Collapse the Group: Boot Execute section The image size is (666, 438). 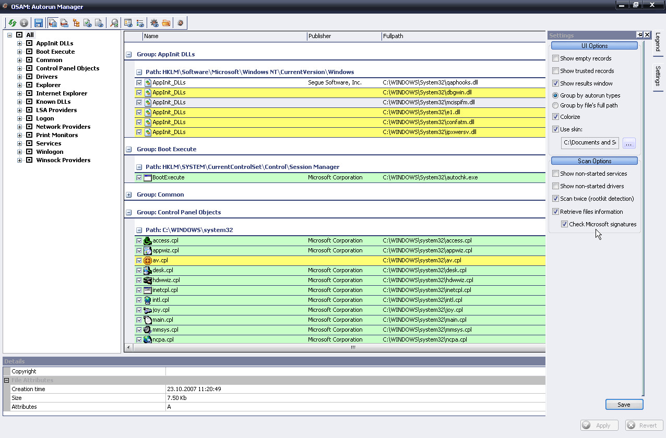129,149
